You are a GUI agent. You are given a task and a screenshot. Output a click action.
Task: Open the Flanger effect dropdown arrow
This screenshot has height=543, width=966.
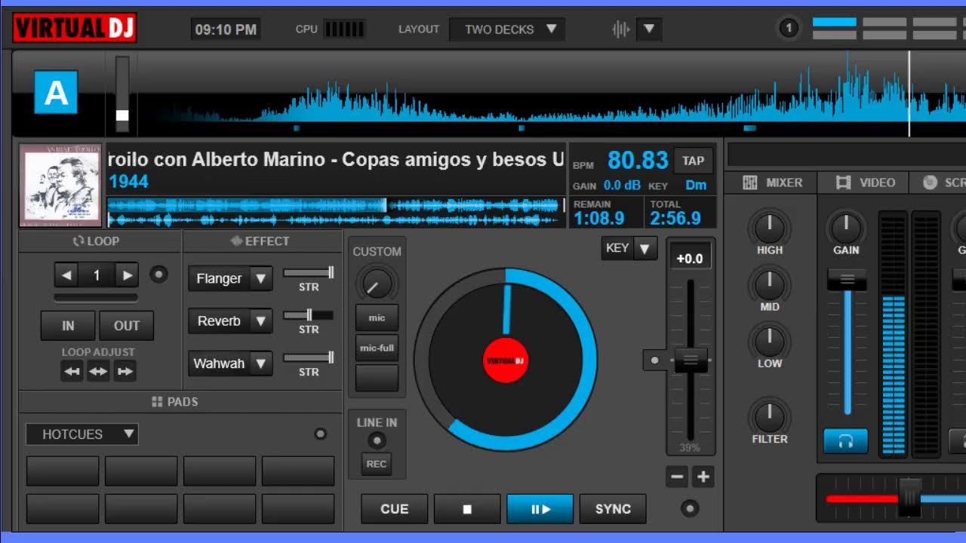coord(260,278)
